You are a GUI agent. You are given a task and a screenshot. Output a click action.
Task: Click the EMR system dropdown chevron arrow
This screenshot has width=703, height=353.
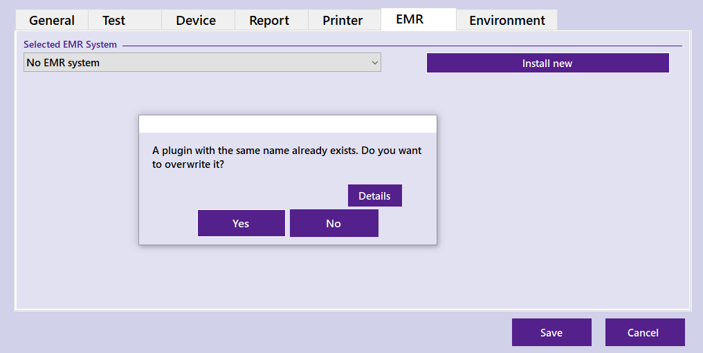point(375,63)
